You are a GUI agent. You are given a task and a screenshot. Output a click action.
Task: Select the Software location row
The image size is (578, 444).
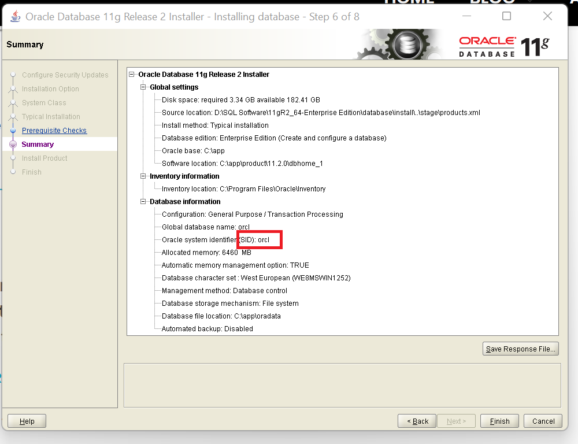(x=242, y=164)
